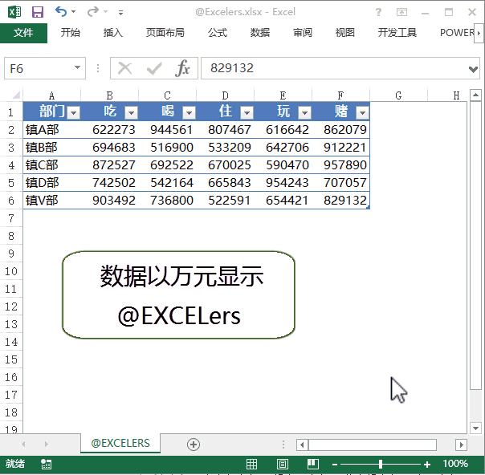
Task: Add a new sheet with plus icon
Action: pos(193,444)
